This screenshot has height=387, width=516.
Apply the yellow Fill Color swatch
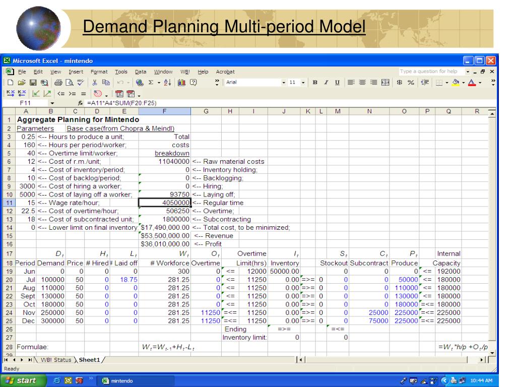click(456, 83)
